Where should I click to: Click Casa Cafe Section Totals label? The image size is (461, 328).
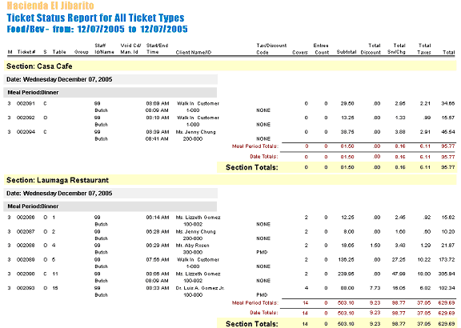point(251,167)
